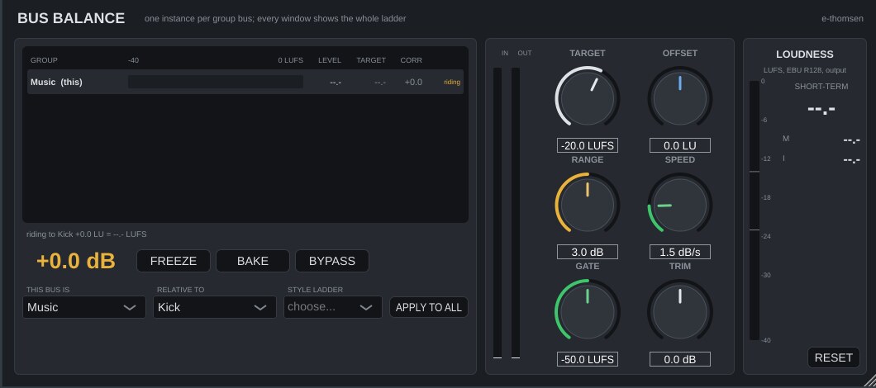Click the riding to Kick status text
Screen dimensions: 876x388
click(87, 234)
